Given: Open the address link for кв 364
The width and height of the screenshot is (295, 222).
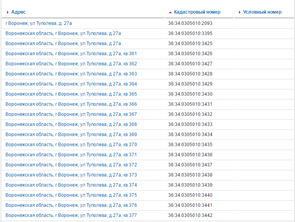Looking at the screenshot, I should 71,84.
